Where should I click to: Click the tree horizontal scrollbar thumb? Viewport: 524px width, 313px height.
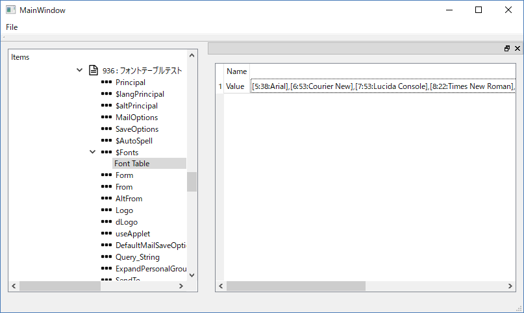click(60, 286)
